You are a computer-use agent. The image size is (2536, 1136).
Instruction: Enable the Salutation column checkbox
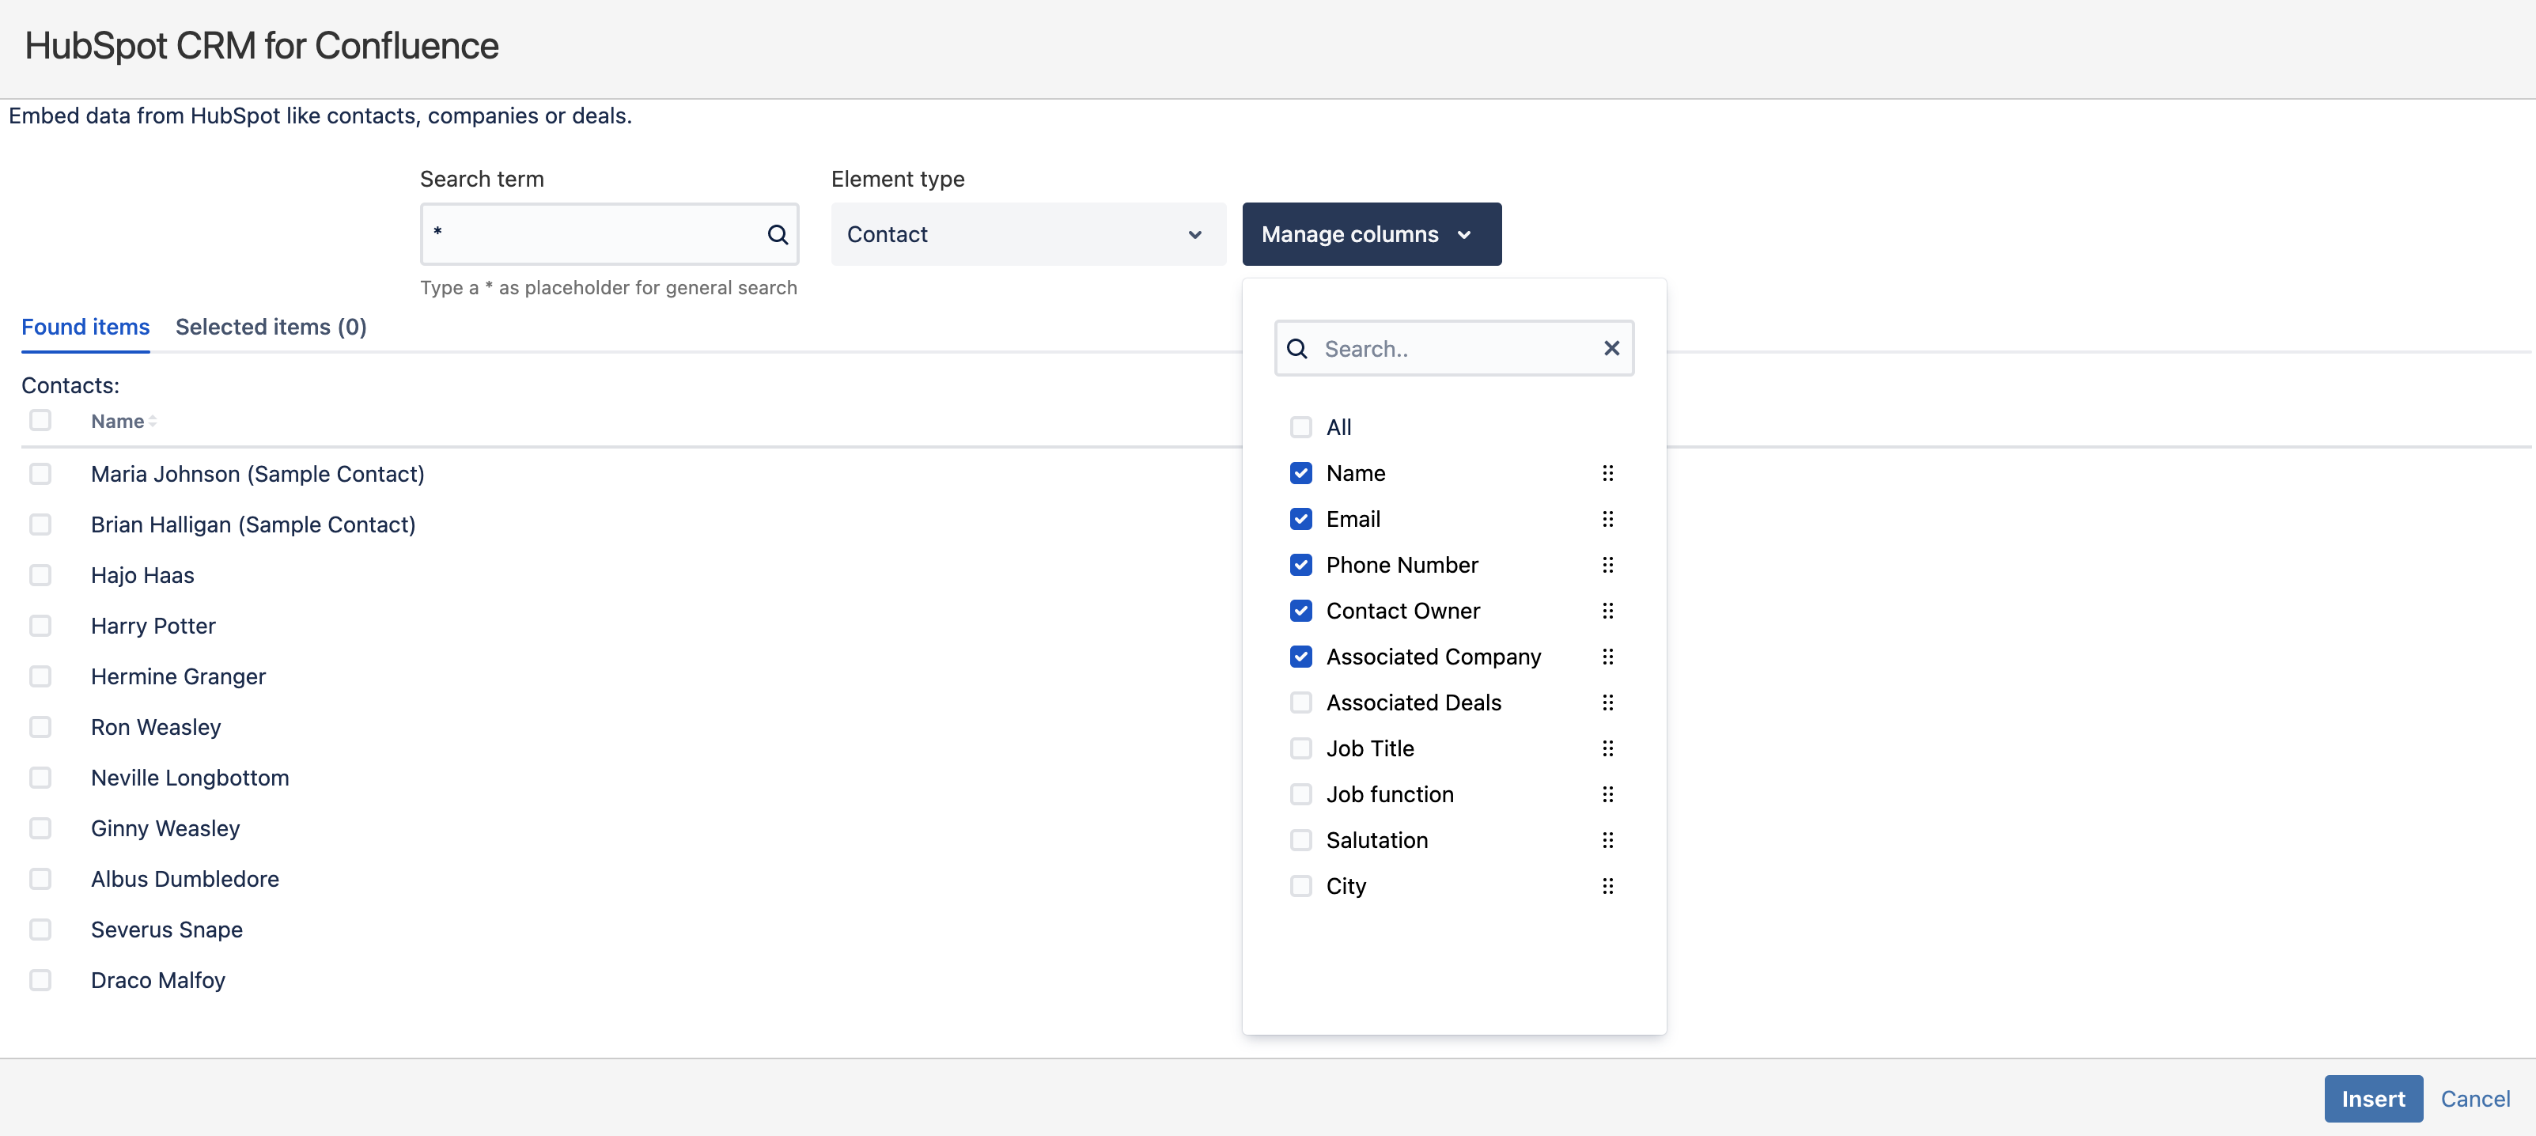click(1300, 841)
